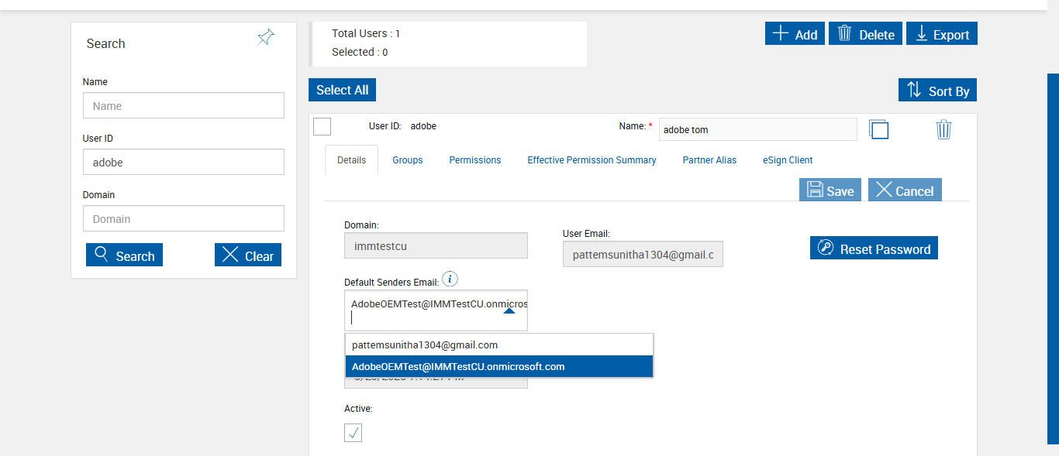Add a new user

click(795, 34)
